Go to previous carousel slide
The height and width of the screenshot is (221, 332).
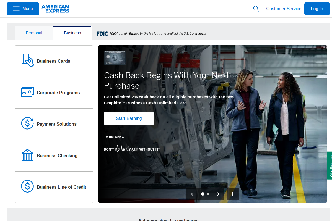[x=192, y=194]
